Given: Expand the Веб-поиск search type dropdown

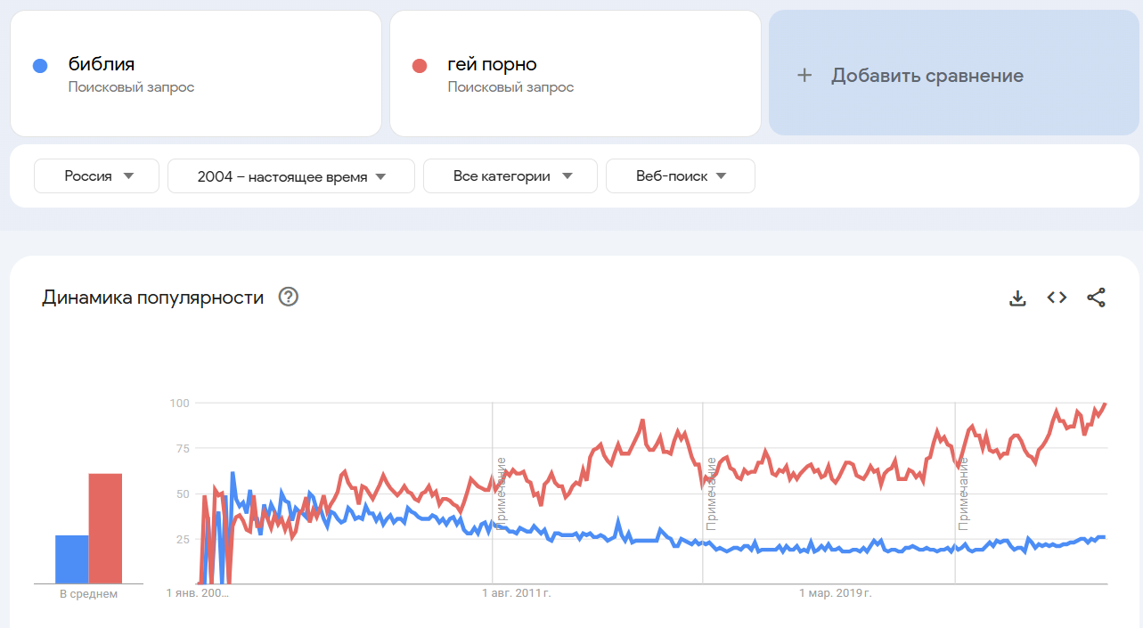Looking at the screenshot, I should pos(681,176).
